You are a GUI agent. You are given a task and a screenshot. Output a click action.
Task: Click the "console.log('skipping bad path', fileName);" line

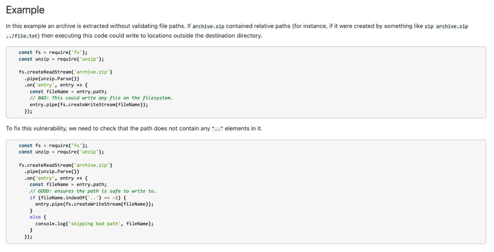click(94, 224)
